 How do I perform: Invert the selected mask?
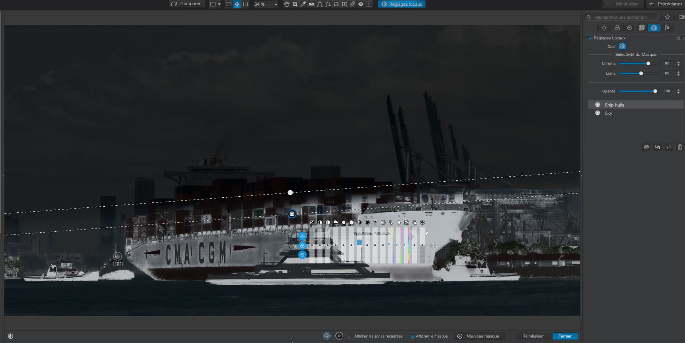[x=669, y=147]
